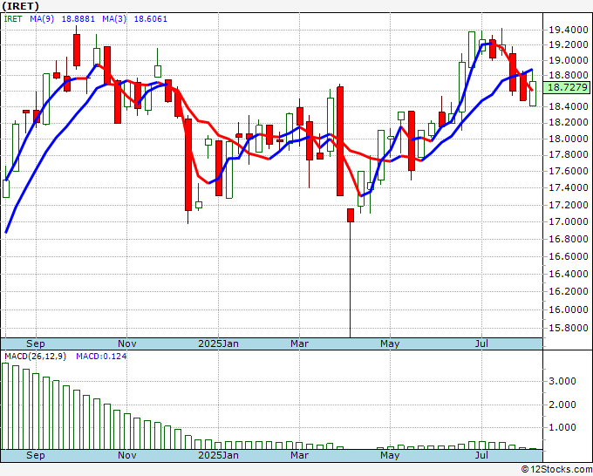Click the MA(9) value 18.8881
Screen dimensions: 593x476
point(78,19)
